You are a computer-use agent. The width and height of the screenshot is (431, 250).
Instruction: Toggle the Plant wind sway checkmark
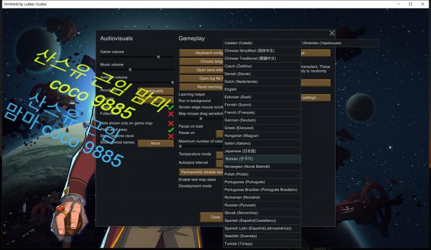[171, 130]
